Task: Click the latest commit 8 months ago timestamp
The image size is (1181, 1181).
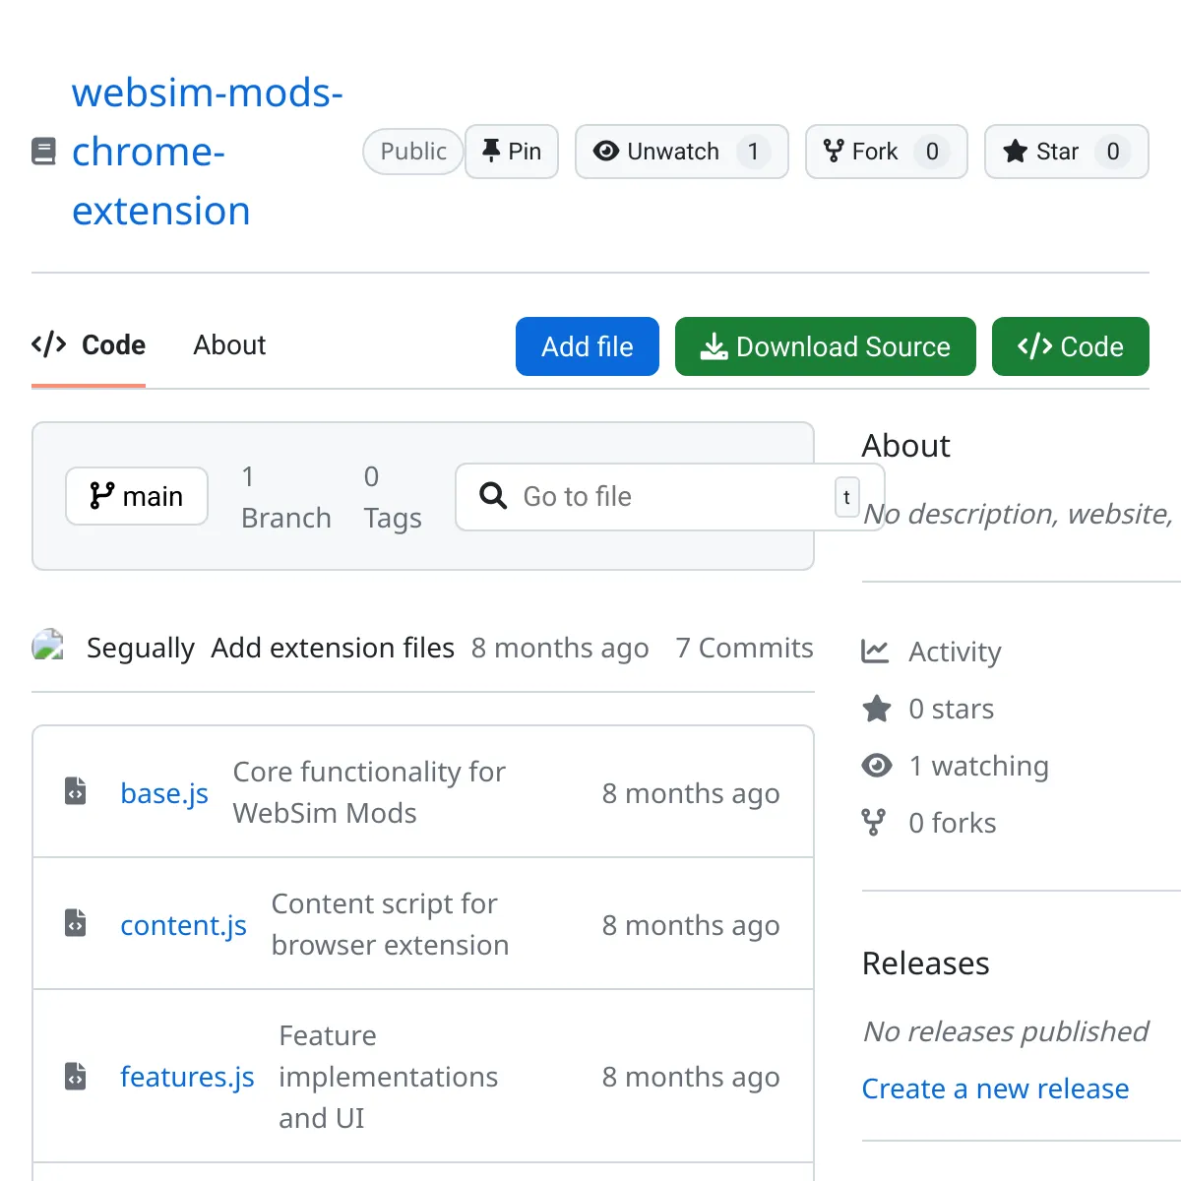Action: tap(560, 648)
